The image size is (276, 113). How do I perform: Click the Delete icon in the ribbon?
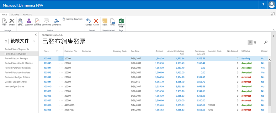click(x=12, y=22)
